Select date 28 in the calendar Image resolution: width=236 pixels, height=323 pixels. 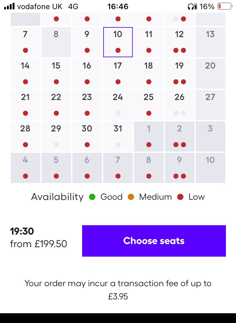tap(25, 136)
